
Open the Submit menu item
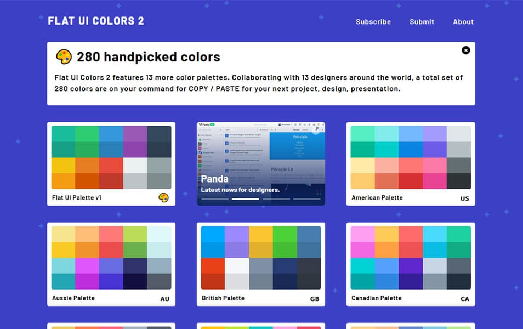pos(422,22)
